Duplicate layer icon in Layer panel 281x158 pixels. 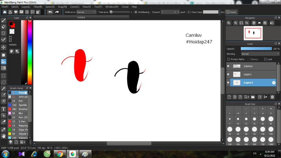pyautogui.click(x=260, y=97)
